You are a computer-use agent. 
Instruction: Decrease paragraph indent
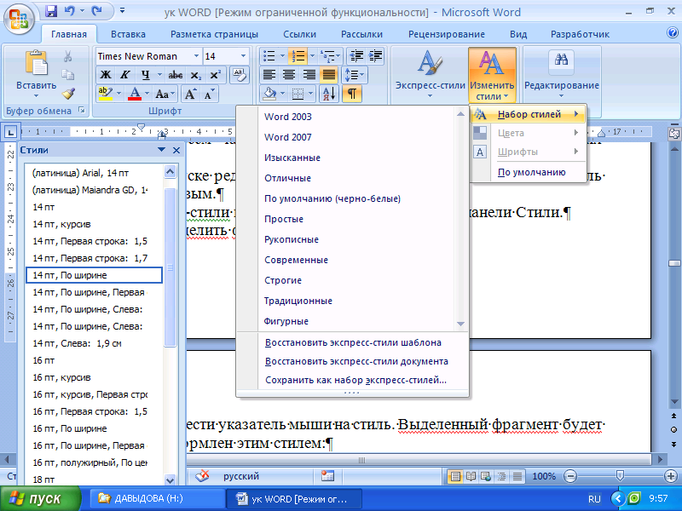click(x=356, y=56)
